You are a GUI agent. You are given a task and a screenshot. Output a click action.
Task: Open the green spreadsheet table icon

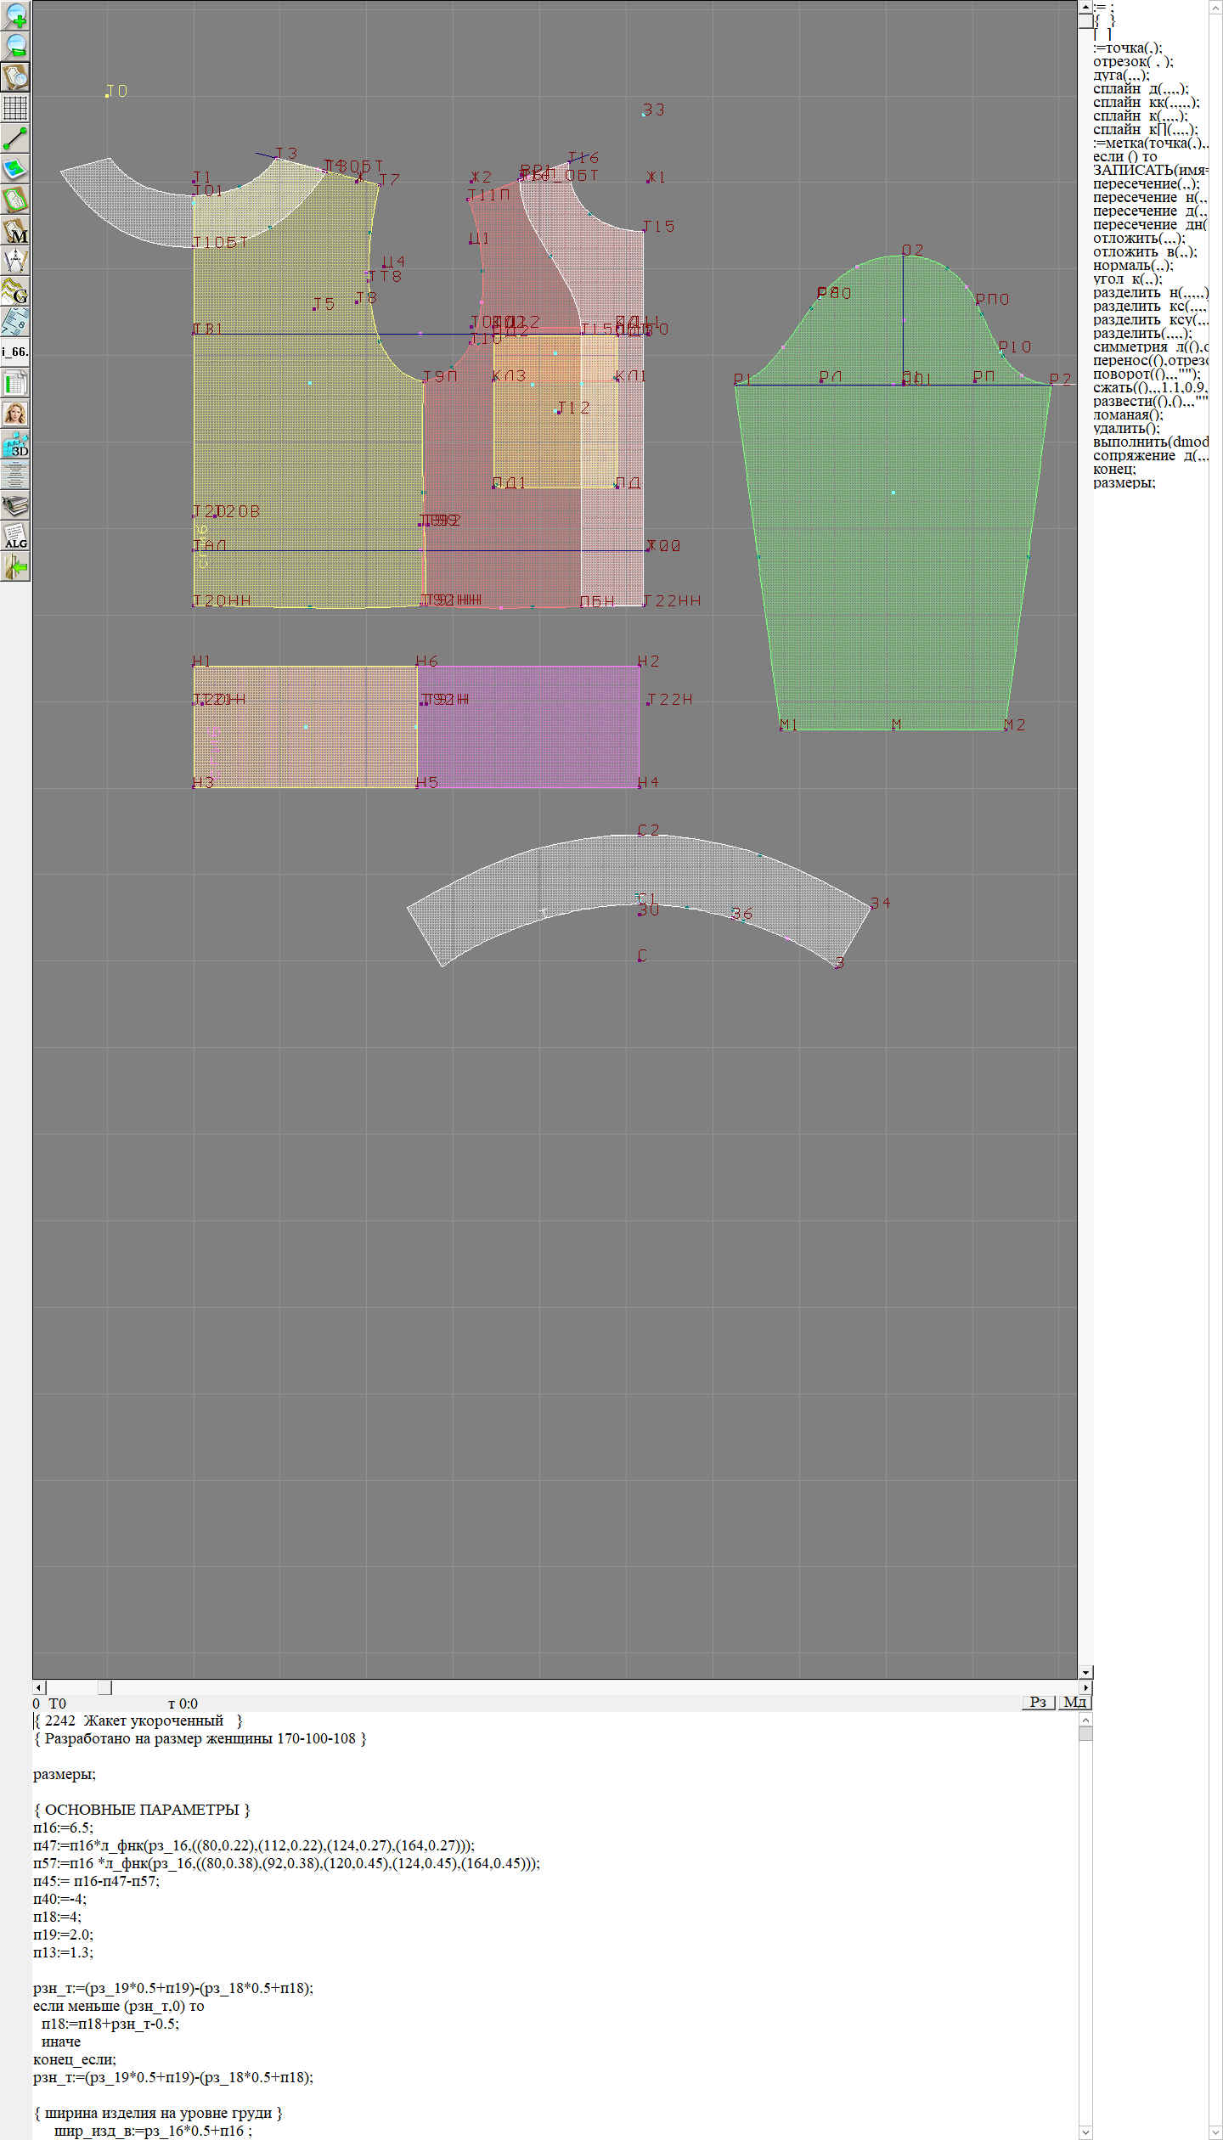15,383
